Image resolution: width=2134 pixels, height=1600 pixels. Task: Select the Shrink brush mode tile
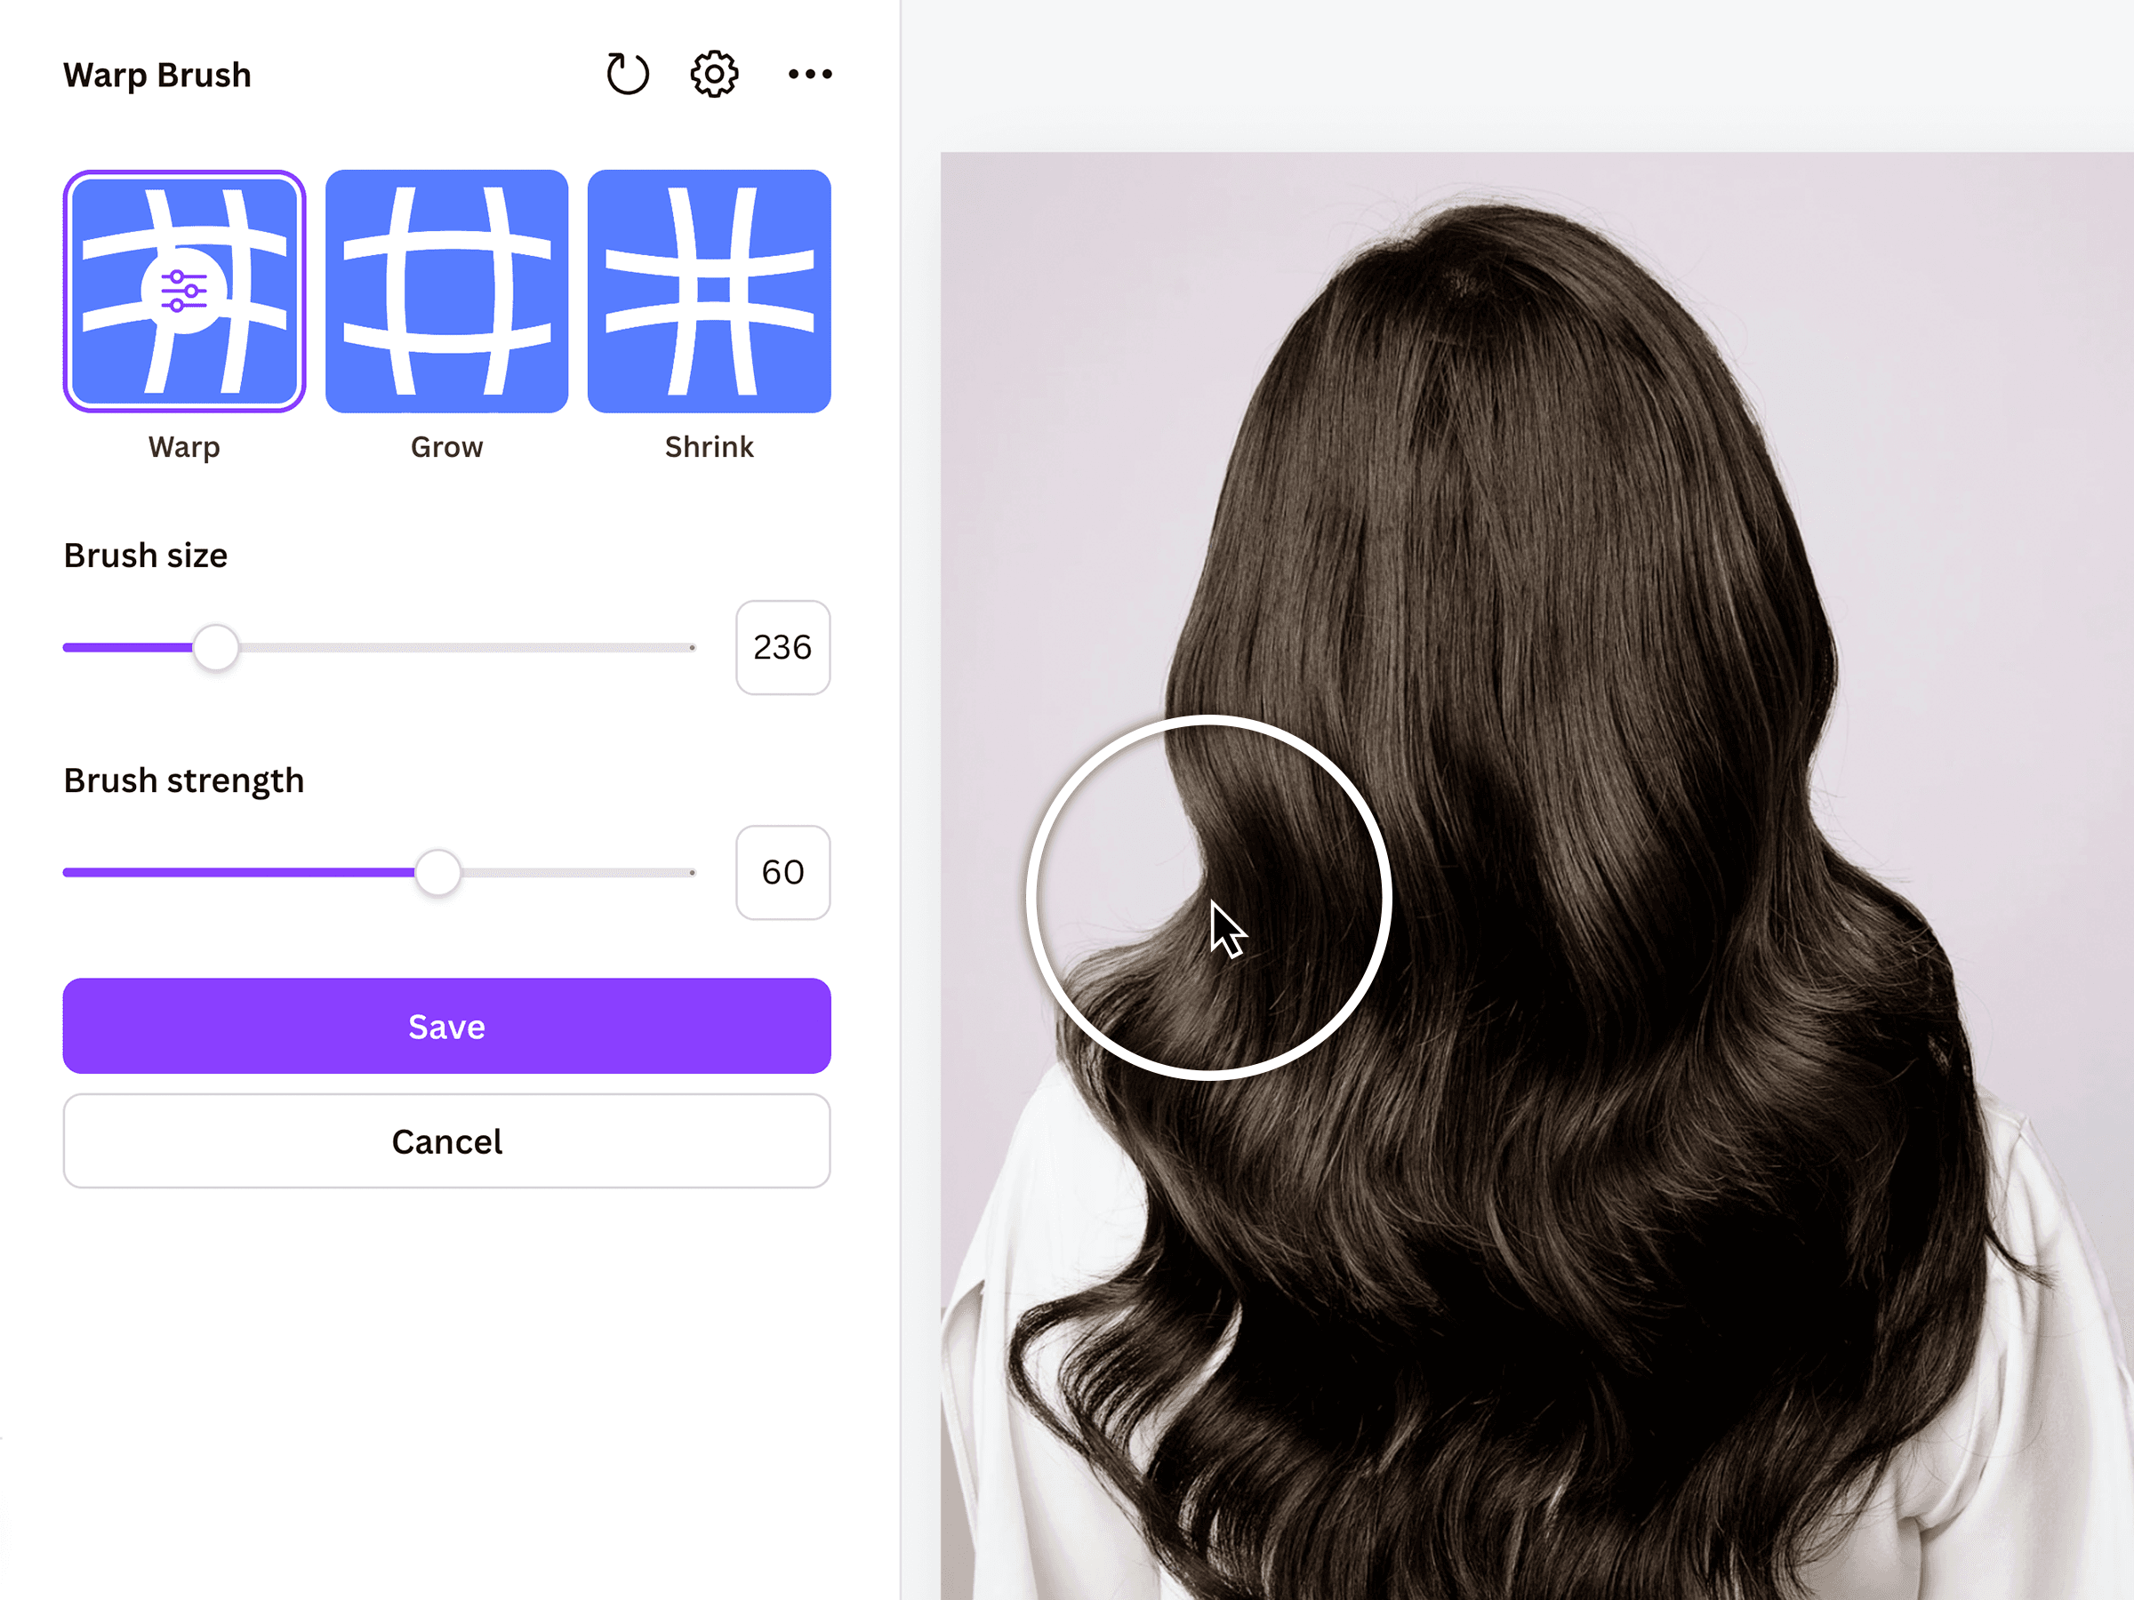pos(709,292)
